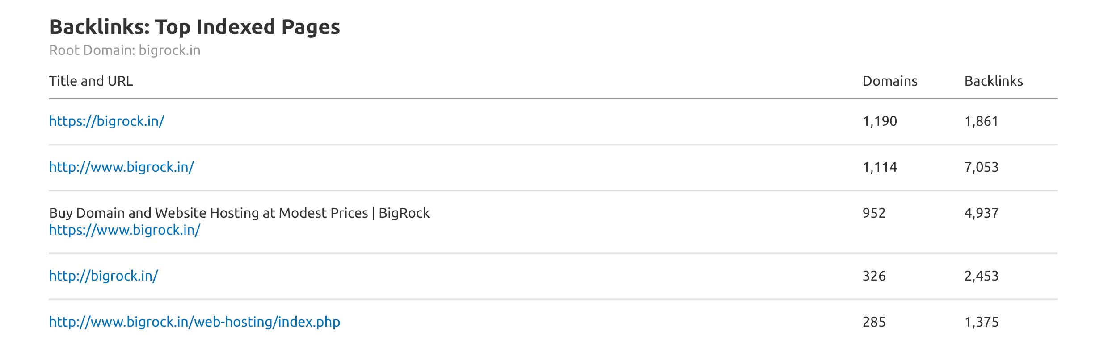
Task: Select the Backlinks: Top Indexed Pages heading
Action: tap(194, 27)
